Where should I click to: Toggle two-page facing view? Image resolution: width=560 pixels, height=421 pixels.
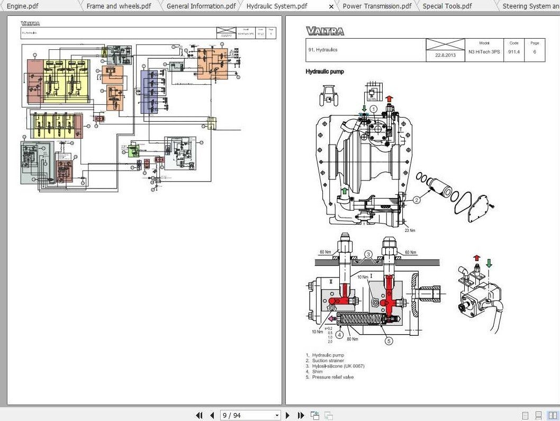click(553, 416)
